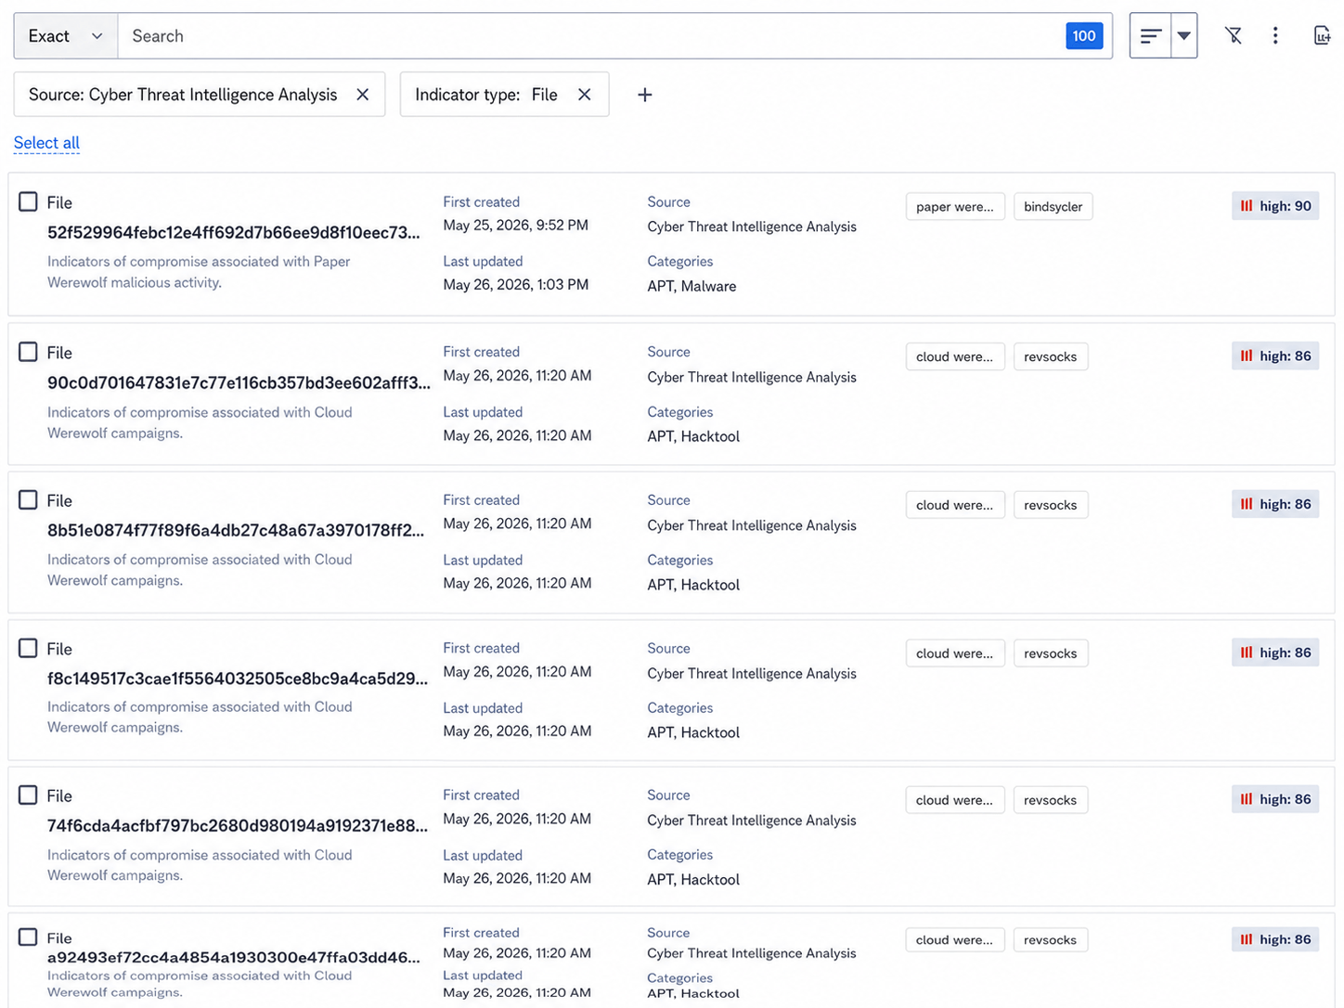Viewport: 1344px width, 1008px height.
Task: Click 'cloud were...' tag on 90c0d701 row
Action: click(955, 356)
